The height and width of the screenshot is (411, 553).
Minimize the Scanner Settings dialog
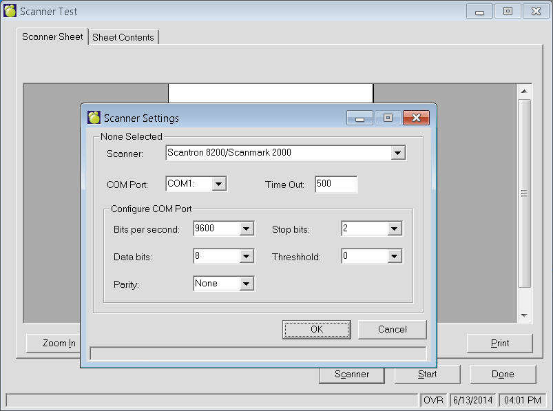tap(359, 118)
